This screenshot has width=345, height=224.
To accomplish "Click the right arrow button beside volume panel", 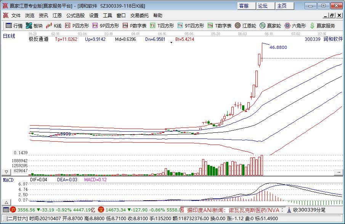I will tap(339, 172).
